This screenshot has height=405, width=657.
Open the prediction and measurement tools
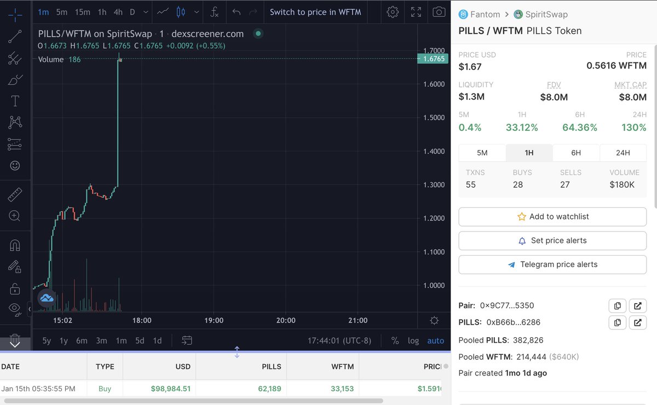15,144
